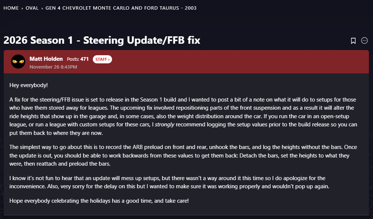Viewport: 373px width, 219px height.
Task: Open the OVAL breadcrumb category
Action: point(32,8)
